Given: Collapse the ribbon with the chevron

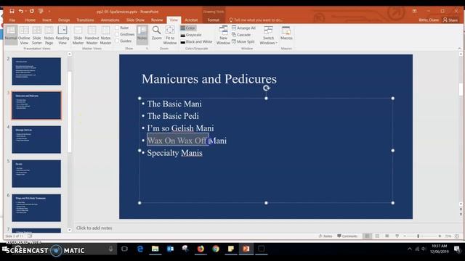Looking at the screenshot, I should (x=460, y=49).
